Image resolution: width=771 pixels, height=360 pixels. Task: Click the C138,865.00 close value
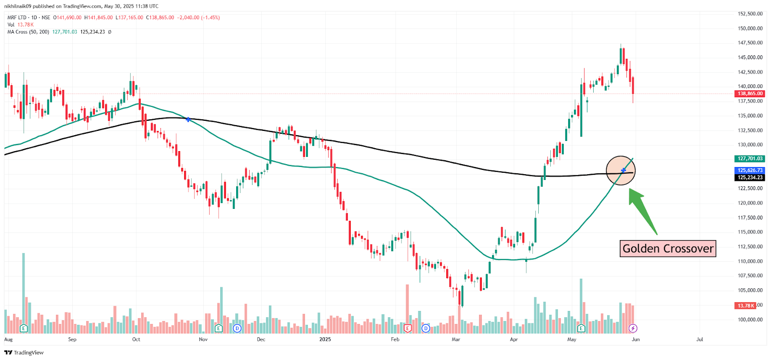pos(160,17)
